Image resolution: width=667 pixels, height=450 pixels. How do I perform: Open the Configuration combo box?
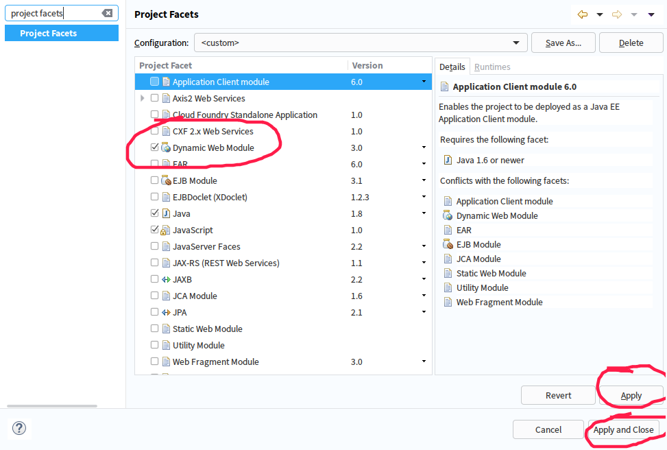point(361,43)
